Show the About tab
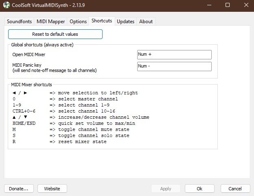The image size is (254, 196). coord(146,22)
